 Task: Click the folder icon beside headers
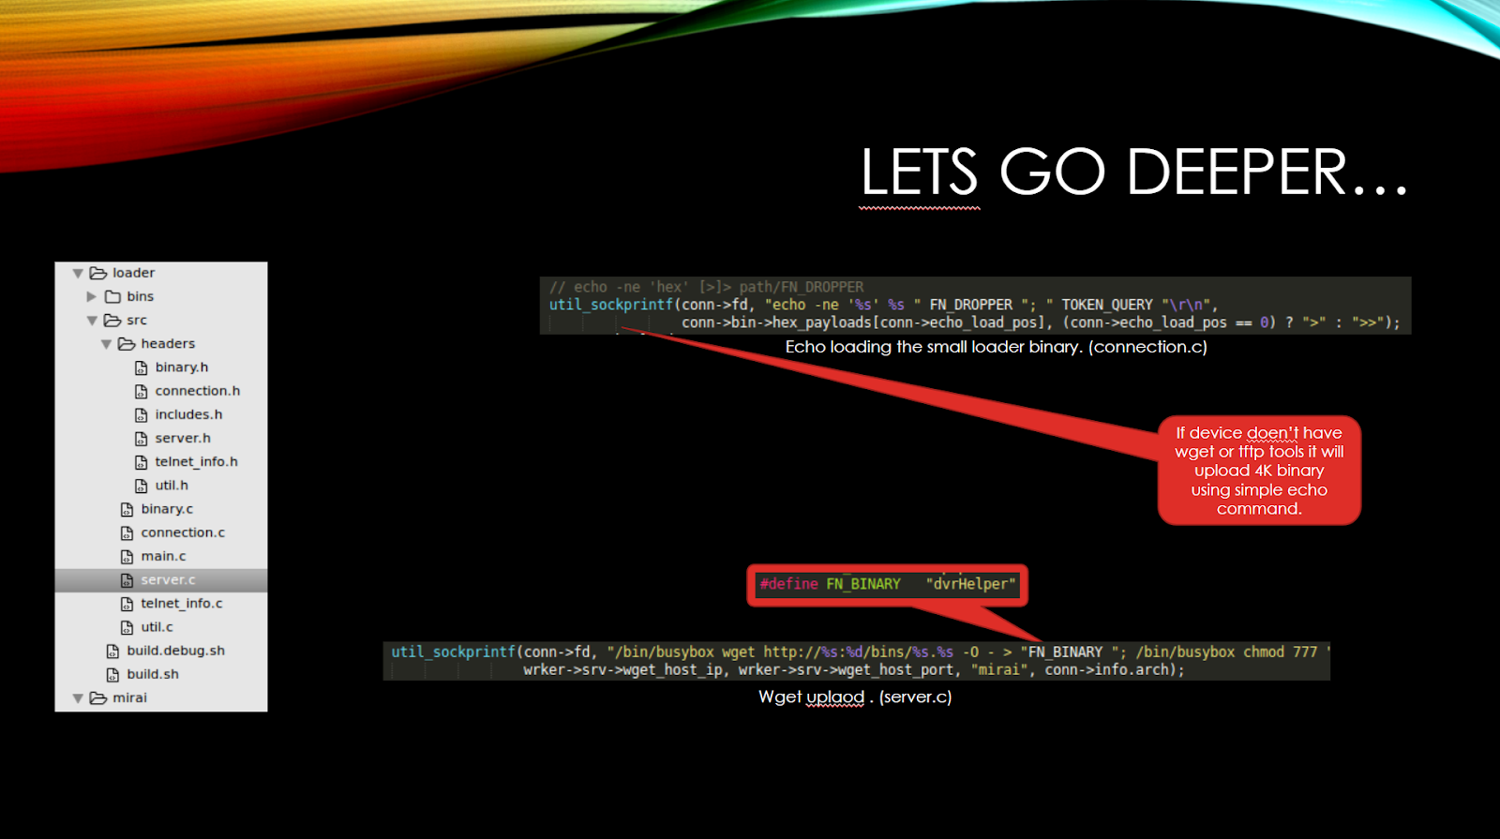pyautogui.click(x=127, y=344)
